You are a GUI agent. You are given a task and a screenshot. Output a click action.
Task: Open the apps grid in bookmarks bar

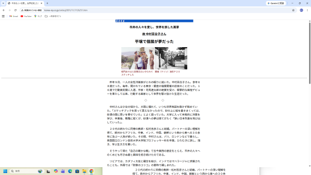coord(3,16)
